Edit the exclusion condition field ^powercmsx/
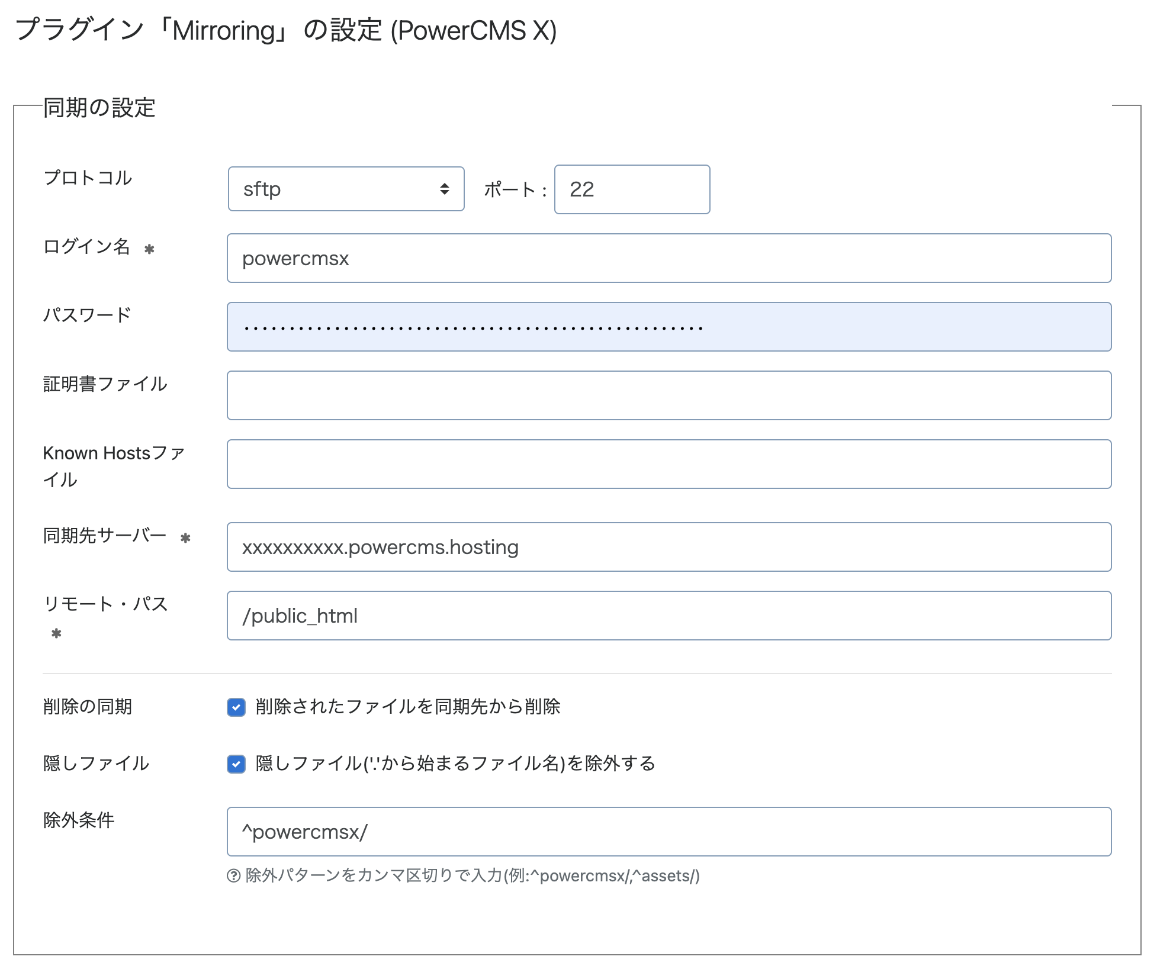 tap(668, 832)
